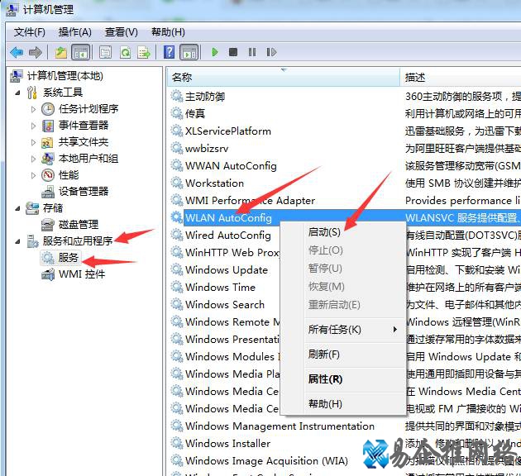Select the Windows Installer service row
The height and width of the screenshot is (476, 521).
point(227,443)
